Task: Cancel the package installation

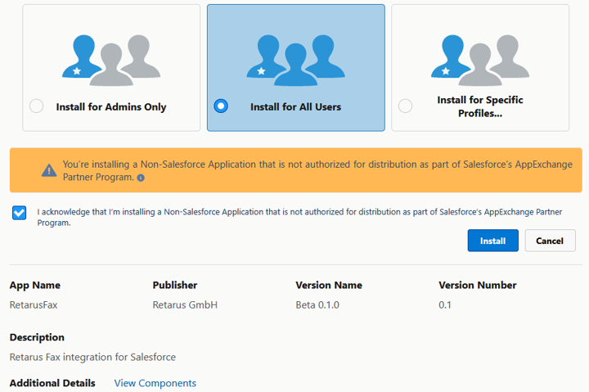Action: [x=550, y=241]
